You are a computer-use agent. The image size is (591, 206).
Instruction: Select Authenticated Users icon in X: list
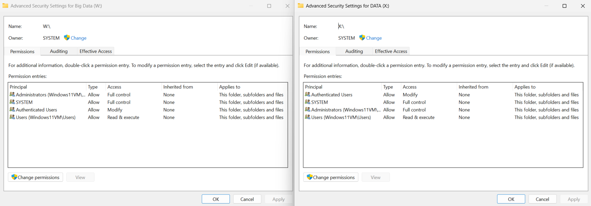[308, 94]
